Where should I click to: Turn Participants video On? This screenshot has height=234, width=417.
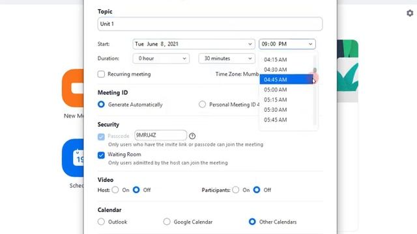pos(236,190)
